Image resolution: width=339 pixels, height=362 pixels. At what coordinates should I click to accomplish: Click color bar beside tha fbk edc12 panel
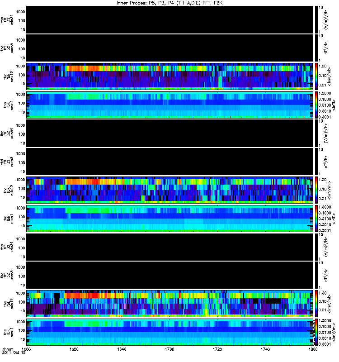coord(316,76)
